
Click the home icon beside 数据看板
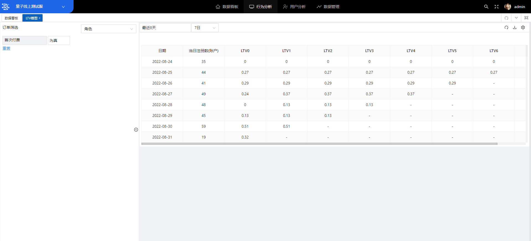tap(218, 7)
